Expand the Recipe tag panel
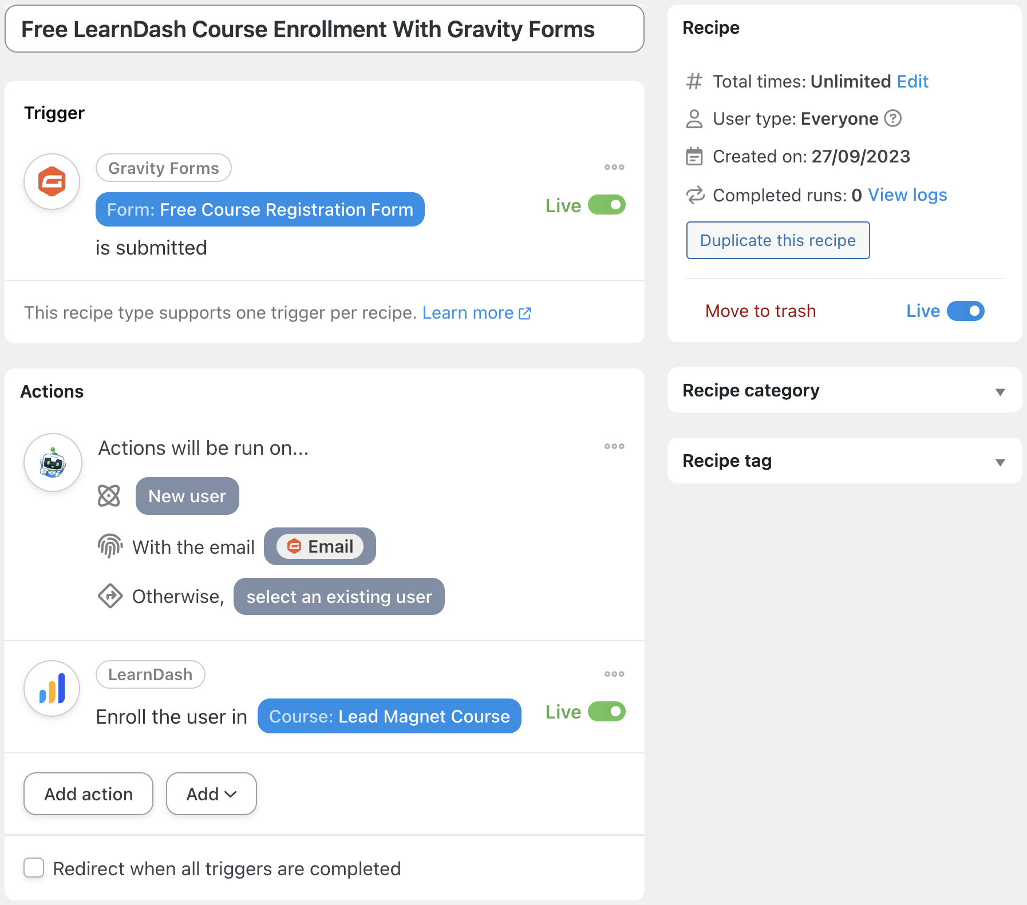 coord(845,461)
